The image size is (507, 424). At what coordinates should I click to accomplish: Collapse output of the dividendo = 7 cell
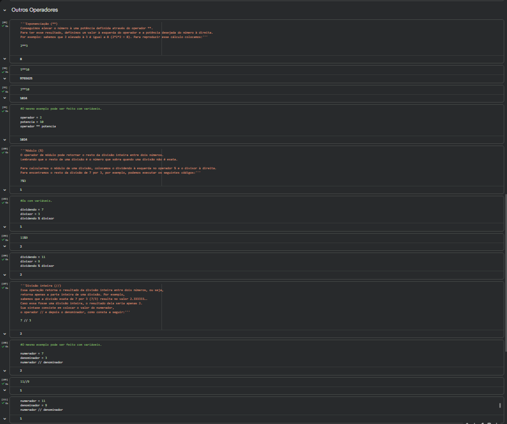click(x=4, y=227)
